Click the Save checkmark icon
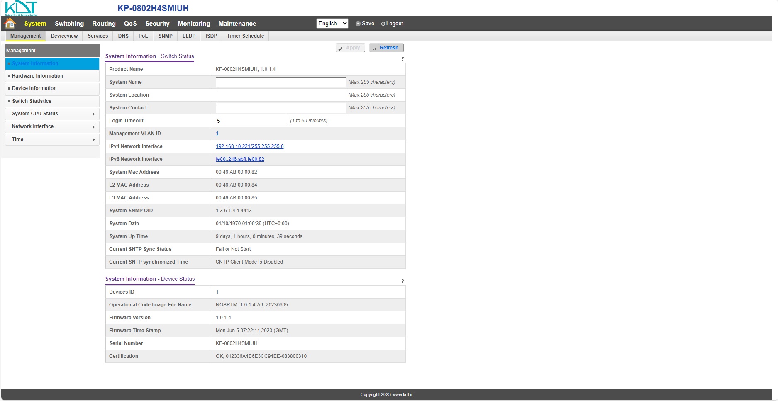This screenshot has height=401, width=778. 358,24
